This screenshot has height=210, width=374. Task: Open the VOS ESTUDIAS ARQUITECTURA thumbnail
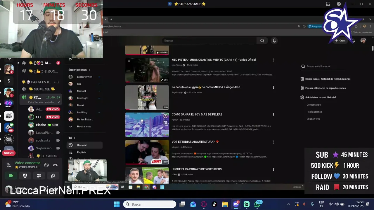(x=147, y=152)
